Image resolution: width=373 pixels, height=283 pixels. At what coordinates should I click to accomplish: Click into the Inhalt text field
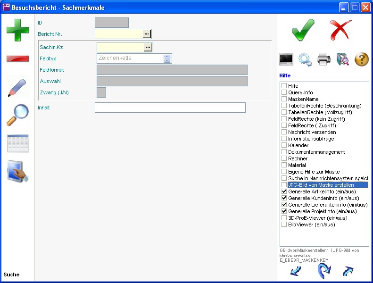pos(170,108)
